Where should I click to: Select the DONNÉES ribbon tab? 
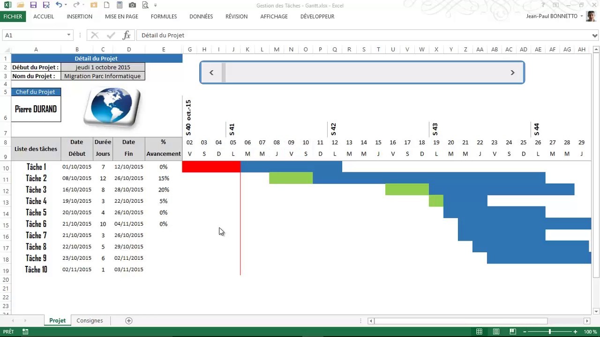(x=201, y=16)
